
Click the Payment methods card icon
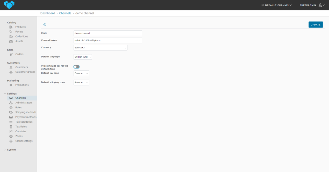point(11,117)
